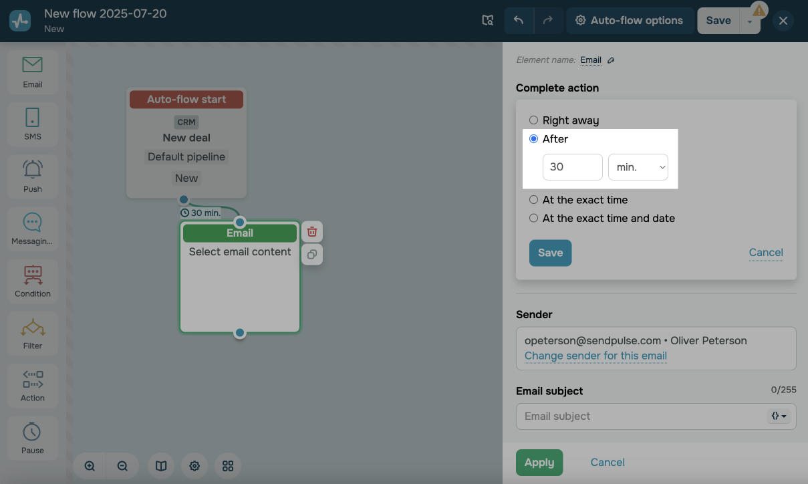808x484 pixels.
Task: Open the min. time unit dropdown
Action: click(638, 167)
